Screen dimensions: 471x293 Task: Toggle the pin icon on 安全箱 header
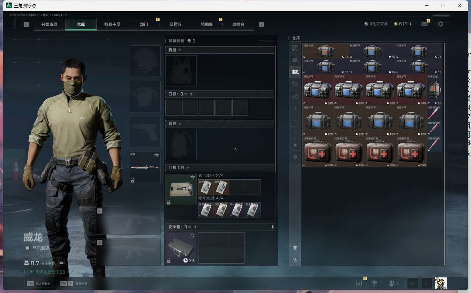pos(273,227)
